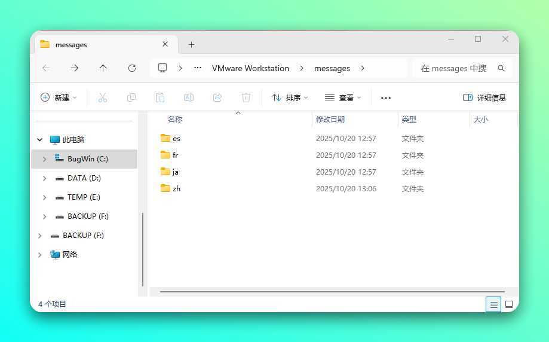
Task: Click the Rename icon in toolbar
Action: point(189,97)
